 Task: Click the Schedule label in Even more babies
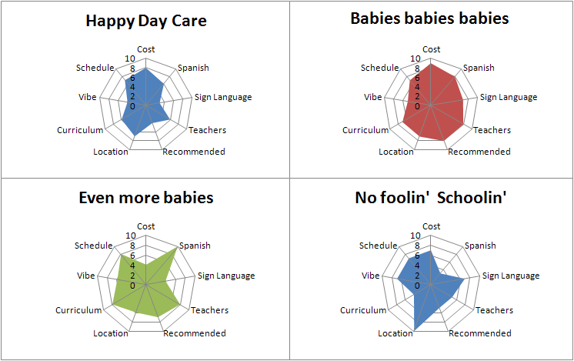pyautogui.click(x=94, y=245)
